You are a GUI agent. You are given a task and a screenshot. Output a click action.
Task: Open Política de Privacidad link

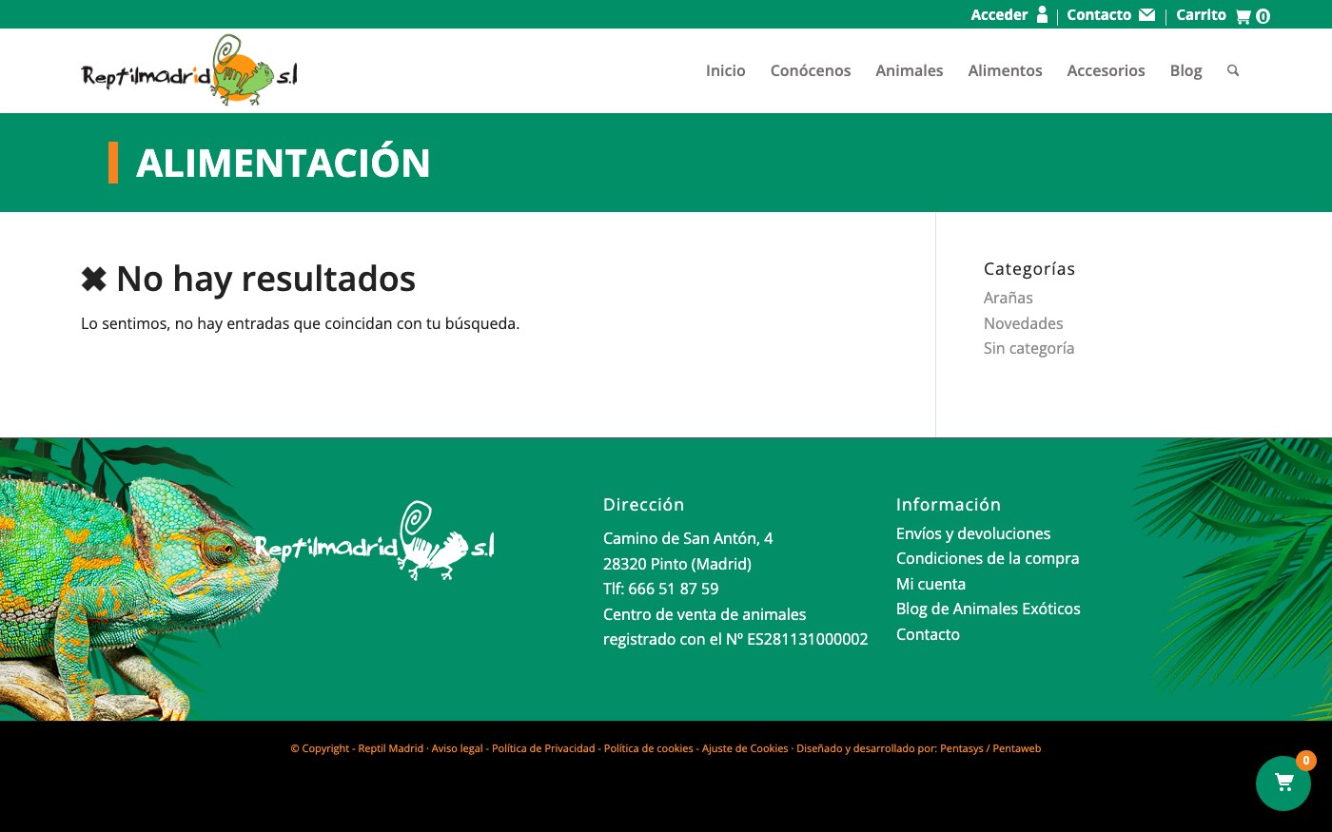(x=543, y=748)
